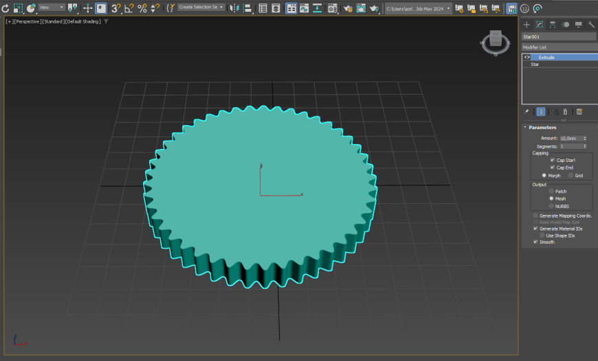Open the Rendered Frame Window
The height and width of the screenshot is (361, 598).
pyautogui.click(x=361, y=8)
